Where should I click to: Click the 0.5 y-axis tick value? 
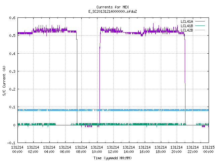pyautogui.click(x=12, y=36)
